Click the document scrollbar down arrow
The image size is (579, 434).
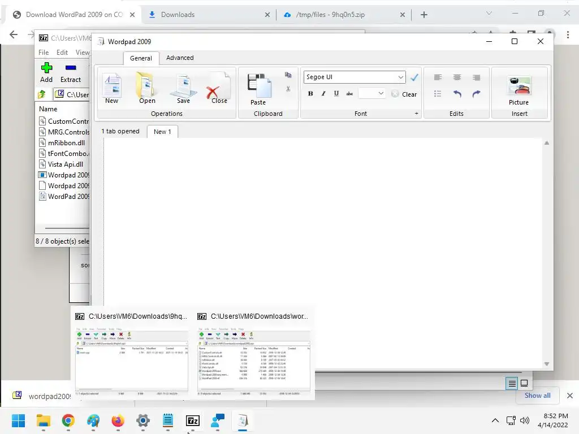coord(547,364)
